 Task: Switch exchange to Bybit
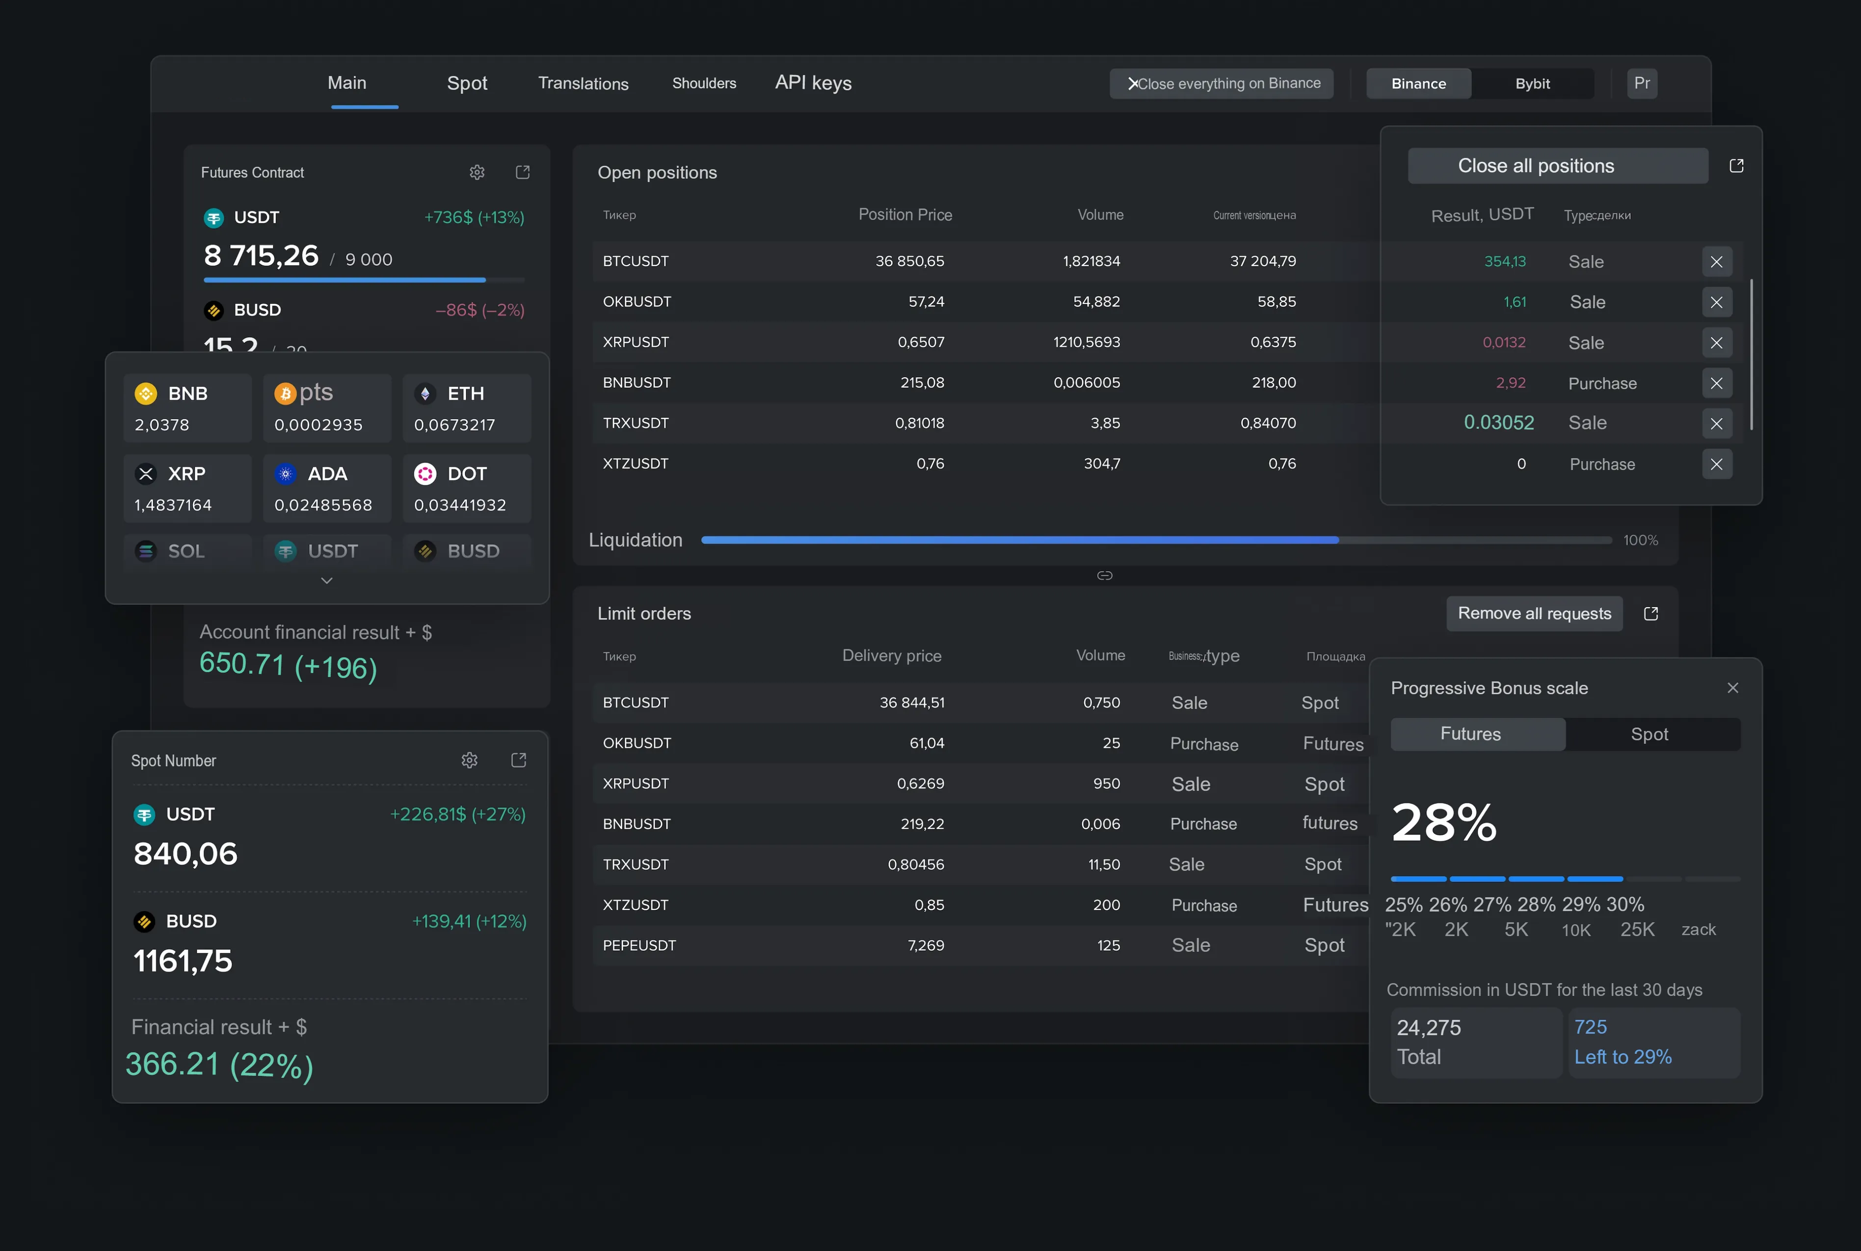tap(1532, 84)
